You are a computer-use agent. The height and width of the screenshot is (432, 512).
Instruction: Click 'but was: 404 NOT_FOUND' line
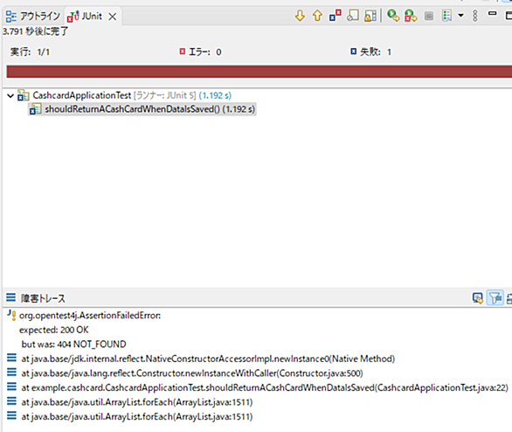pyautogui.click(x=73, y=344)
